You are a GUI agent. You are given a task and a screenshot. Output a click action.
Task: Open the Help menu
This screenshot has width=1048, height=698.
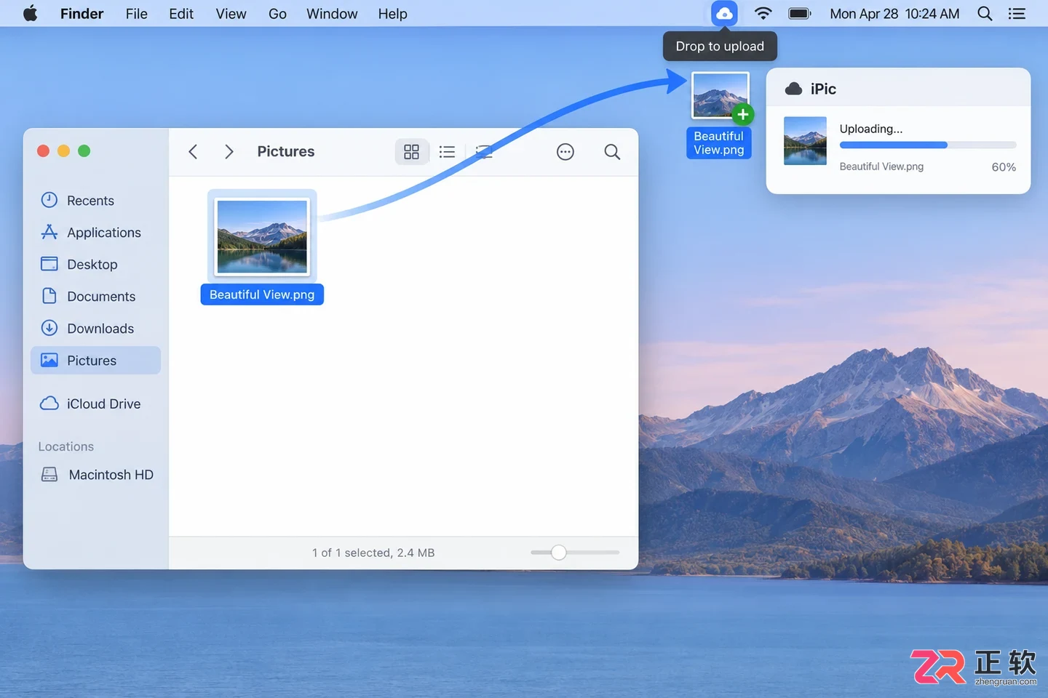click(x=392, y=13)
